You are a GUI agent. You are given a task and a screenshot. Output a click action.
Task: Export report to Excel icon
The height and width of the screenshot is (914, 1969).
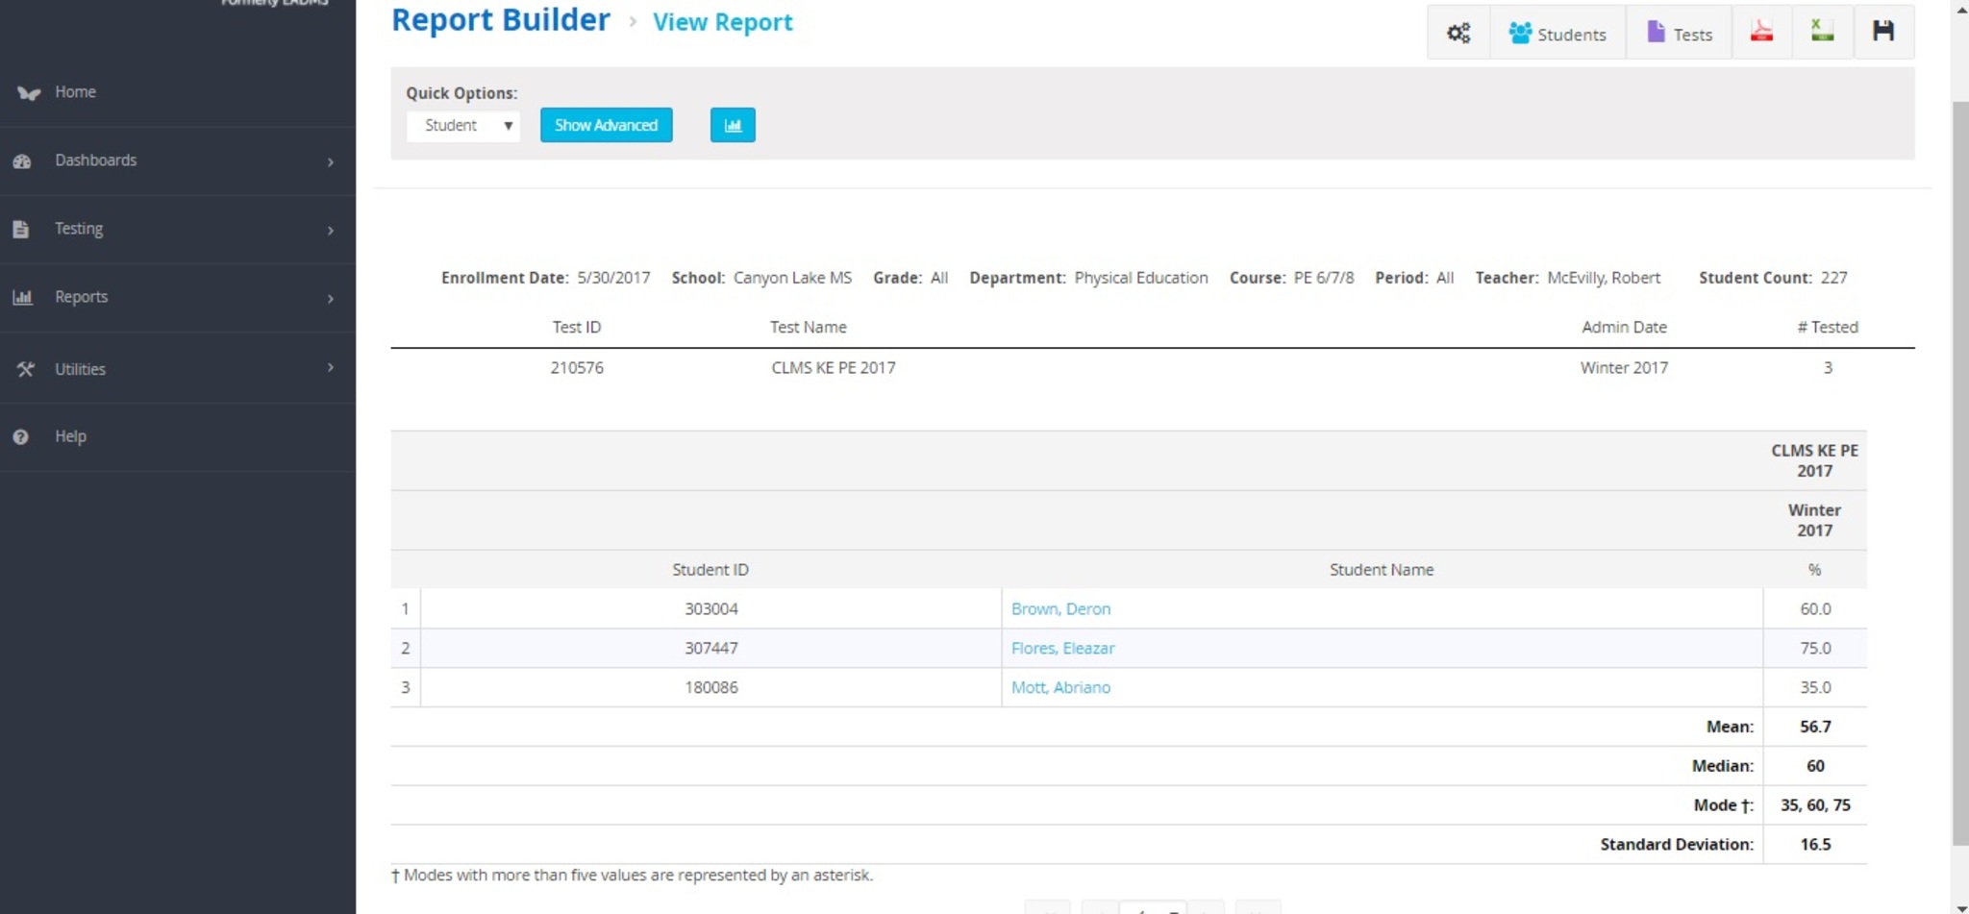(1822, 32)
